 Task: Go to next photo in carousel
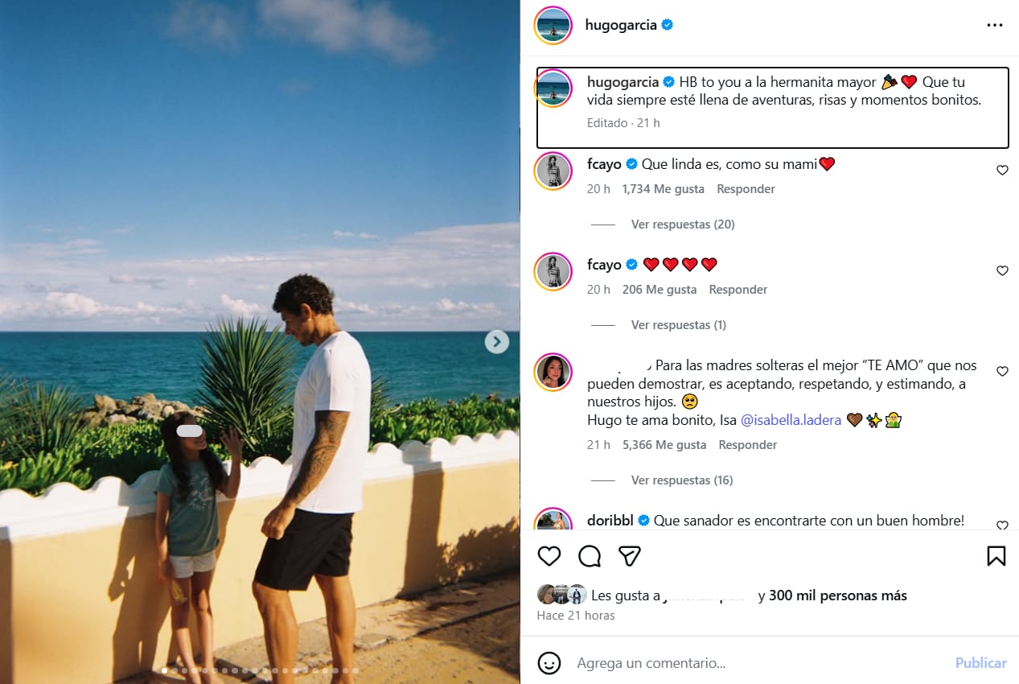(496, 342)
